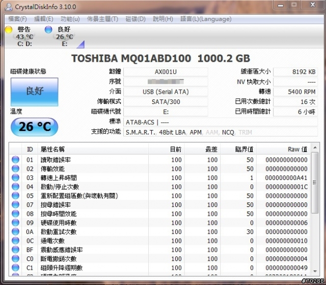This screenshot has width=326, height=285.
Task: Click status icon for 搜尋時間效能 row
Action: (15, 214)
